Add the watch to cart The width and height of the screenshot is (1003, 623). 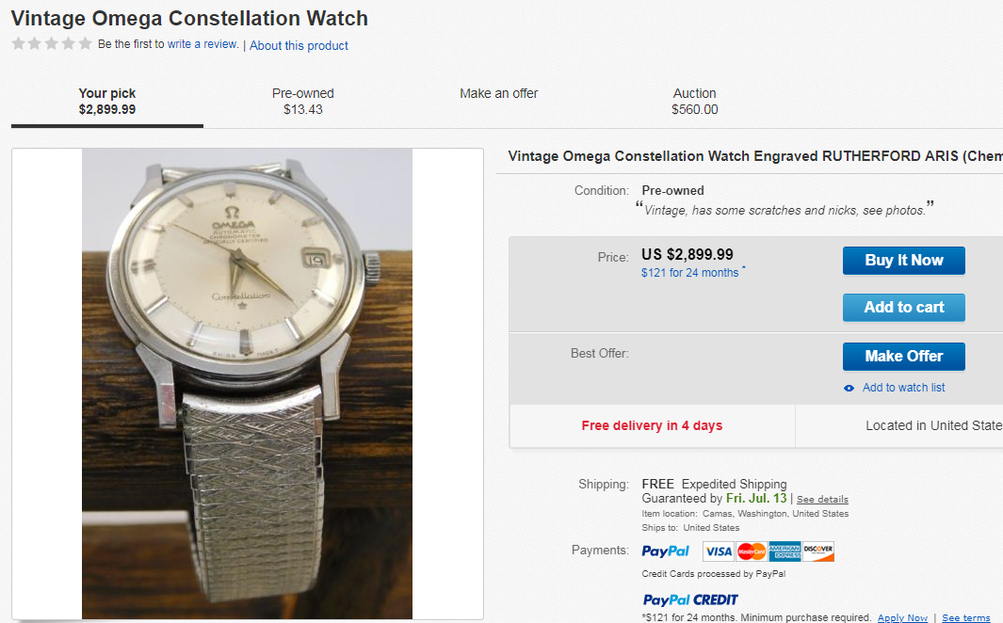click(904, 307)
